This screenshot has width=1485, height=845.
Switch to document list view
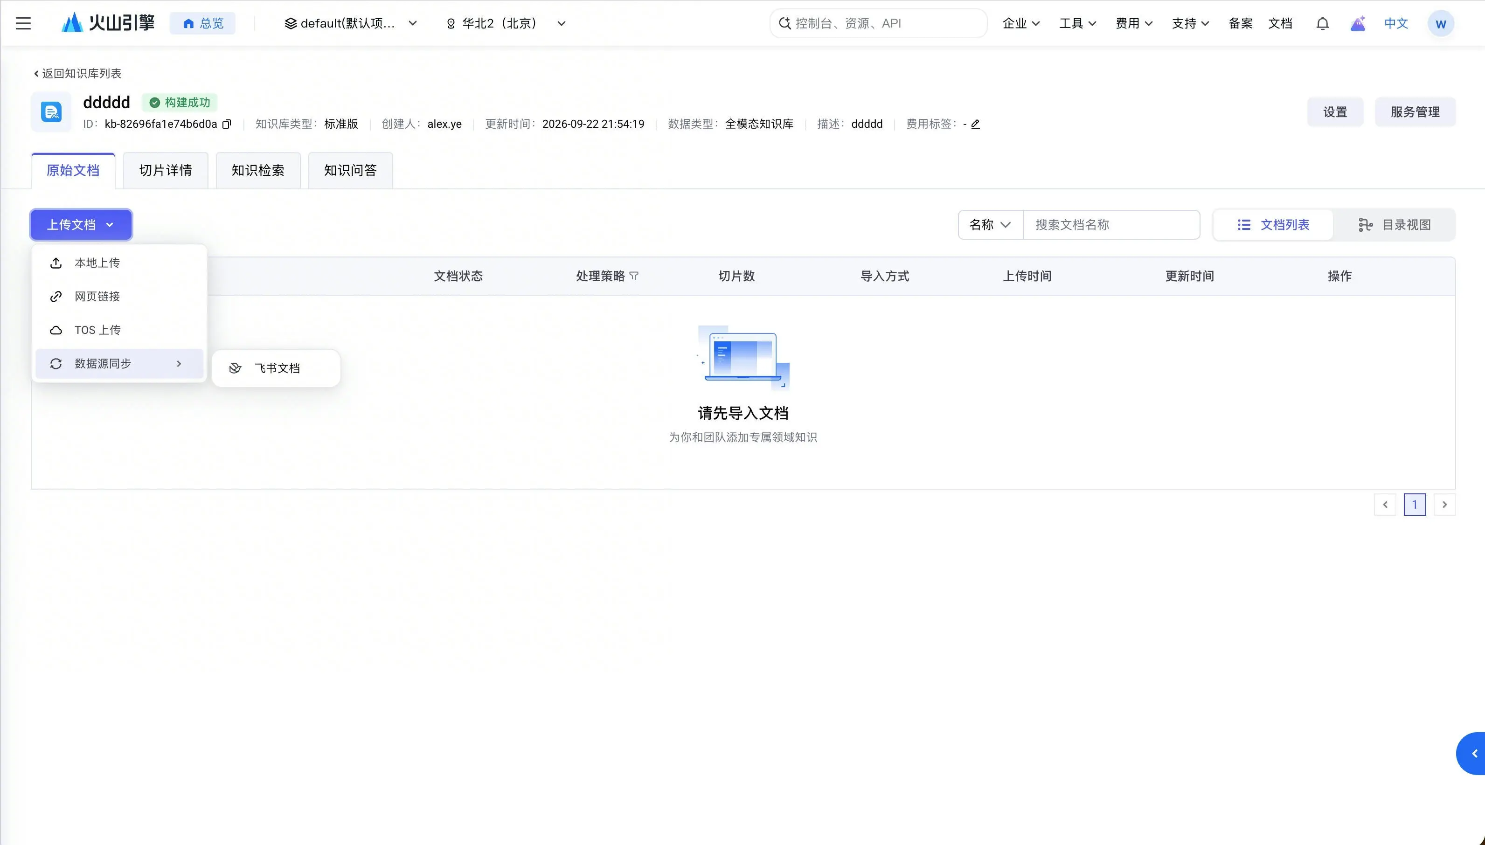click(1273, 225)
